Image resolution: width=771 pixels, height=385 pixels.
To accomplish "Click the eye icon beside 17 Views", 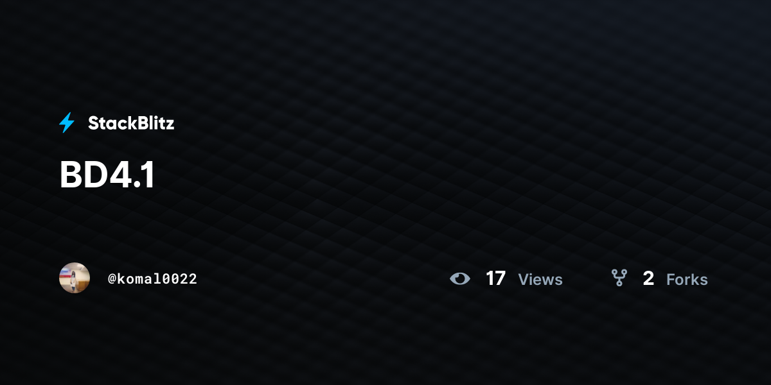I will pos(460,278).
